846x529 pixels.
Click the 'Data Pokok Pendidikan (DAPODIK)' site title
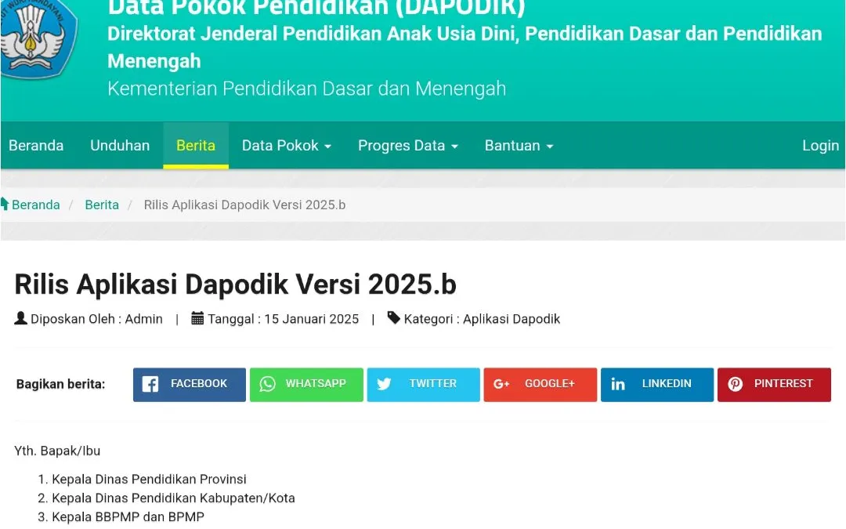click(x=316, y=8)
